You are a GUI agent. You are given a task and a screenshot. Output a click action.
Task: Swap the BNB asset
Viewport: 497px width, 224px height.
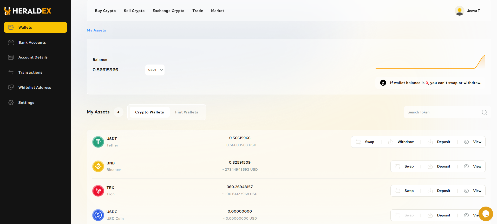405,166
